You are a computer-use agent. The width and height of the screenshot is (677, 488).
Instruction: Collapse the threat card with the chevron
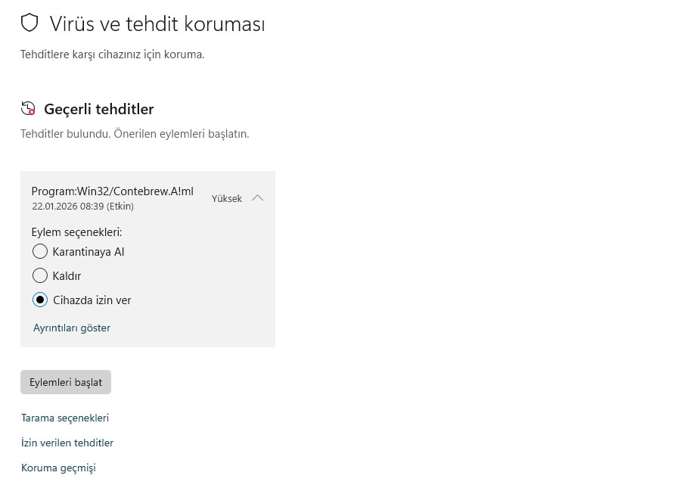tap(257, 198)
